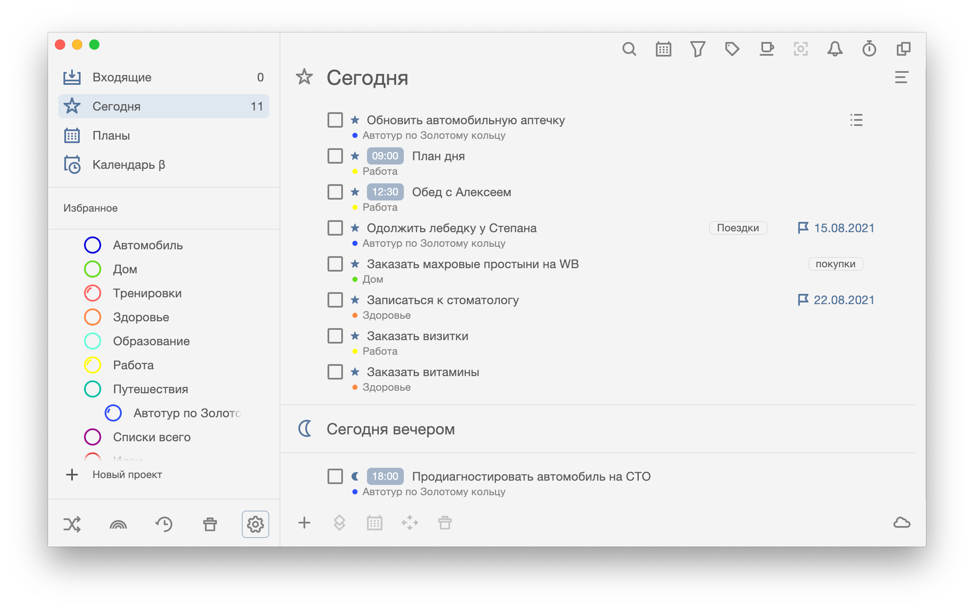Click the покупки tag
The image size is (974, 610).
coord(836,264)
